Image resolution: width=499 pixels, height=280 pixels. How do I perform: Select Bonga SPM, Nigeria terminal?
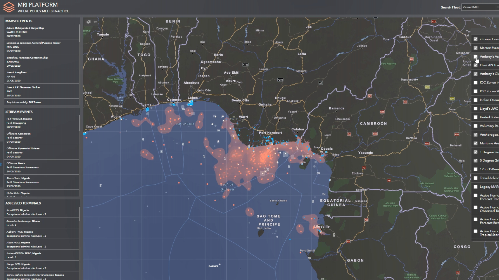click(x=41, y=266)
